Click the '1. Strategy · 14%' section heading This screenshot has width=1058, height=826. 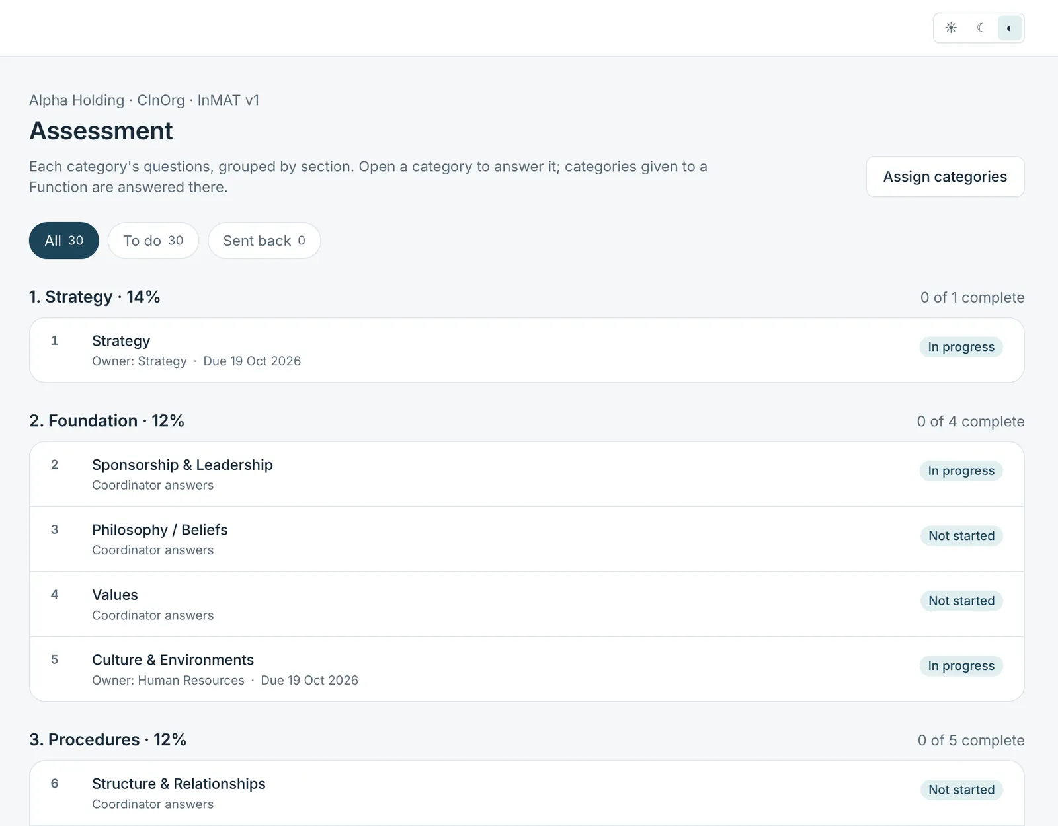(x=95, y=297)
